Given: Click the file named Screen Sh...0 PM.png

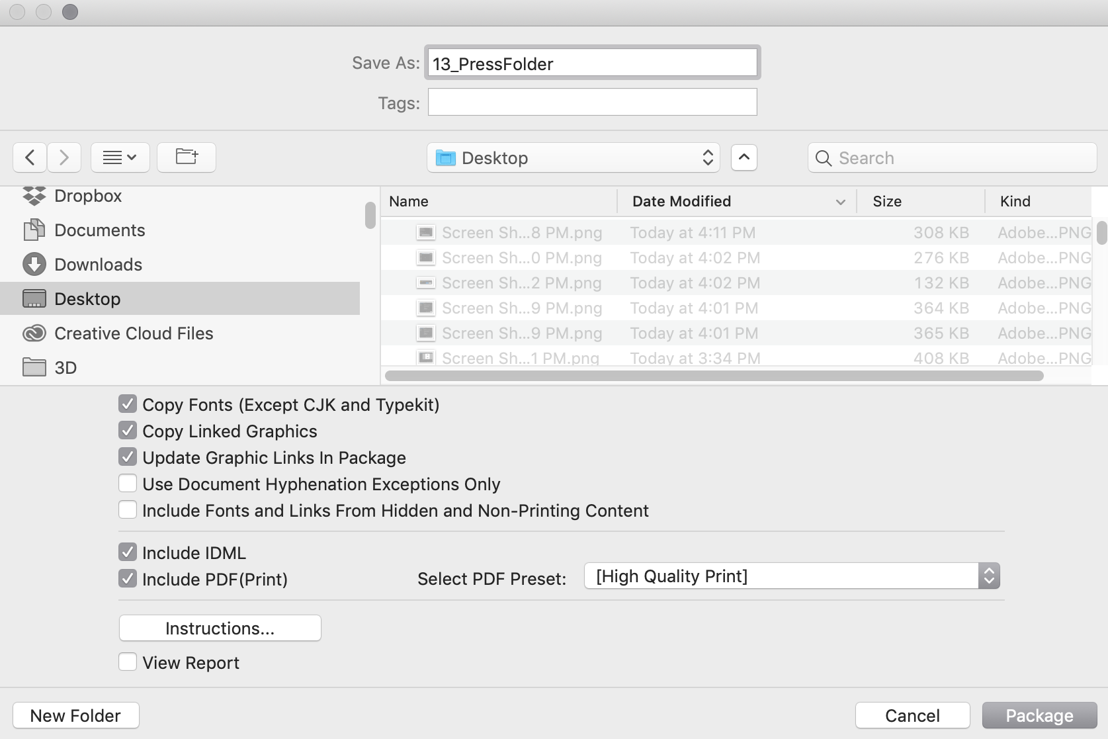Looking at the screenshot, I should point(522,258).
